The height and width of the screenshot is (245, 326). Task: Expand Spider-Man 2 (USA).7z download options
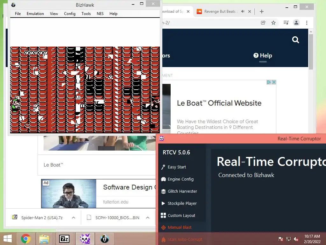tap(74, 218)
